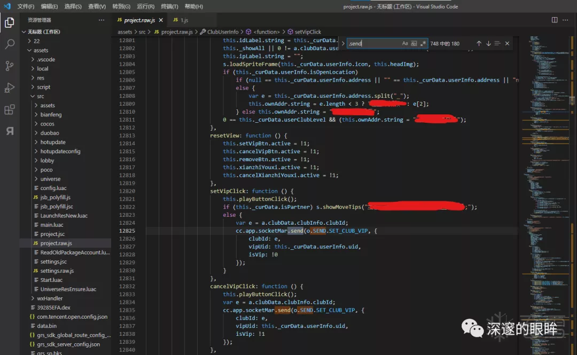Go to the next find match

[x=488, y=43]
